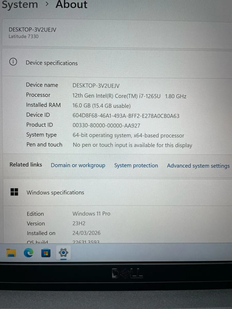The image size is (232, 309).
Task: Open Advanced system settings
Action: [x=198, y=166]
